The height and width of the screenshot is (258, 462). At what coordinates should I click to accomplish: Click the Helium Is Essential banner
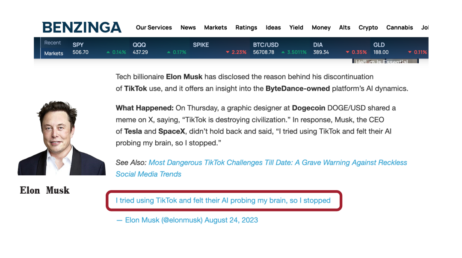pos(385,61)
